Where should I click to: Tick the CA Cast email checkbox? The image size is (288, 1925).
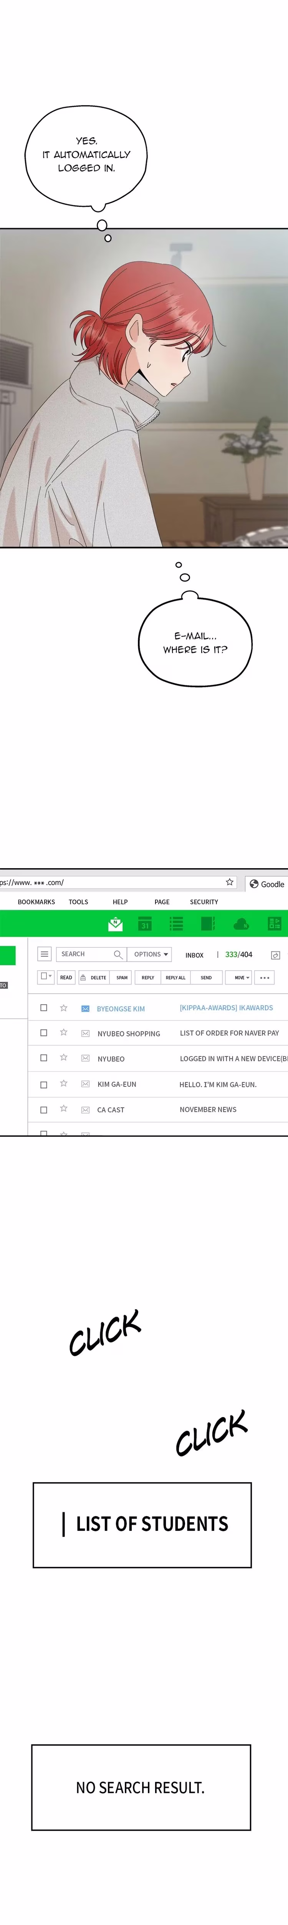coord(43,1110)
